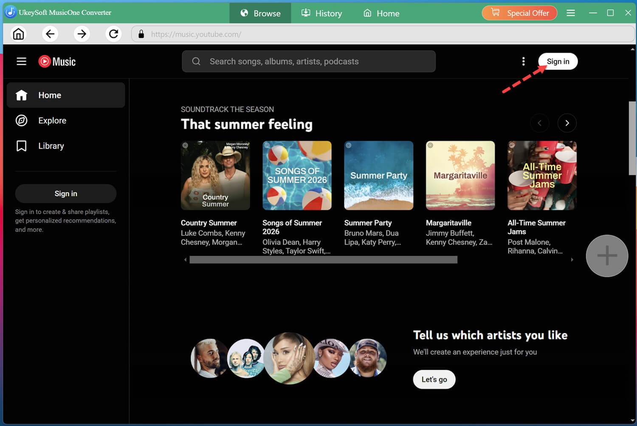This screenshot has width=637, height=426.
Task: Click Jimmy Buffett, Kenny Chesney artist text
Action: coord(459,237)
